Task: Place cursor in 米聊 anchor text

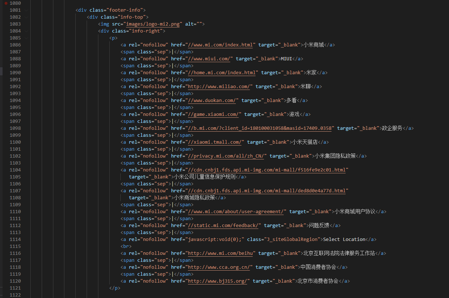Action: point(306,86)
